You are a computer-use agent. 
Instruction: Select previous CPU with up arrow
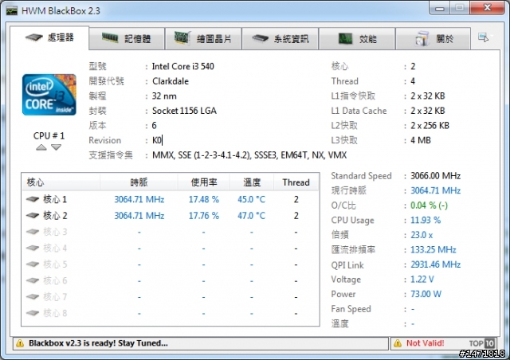(41, 147)
